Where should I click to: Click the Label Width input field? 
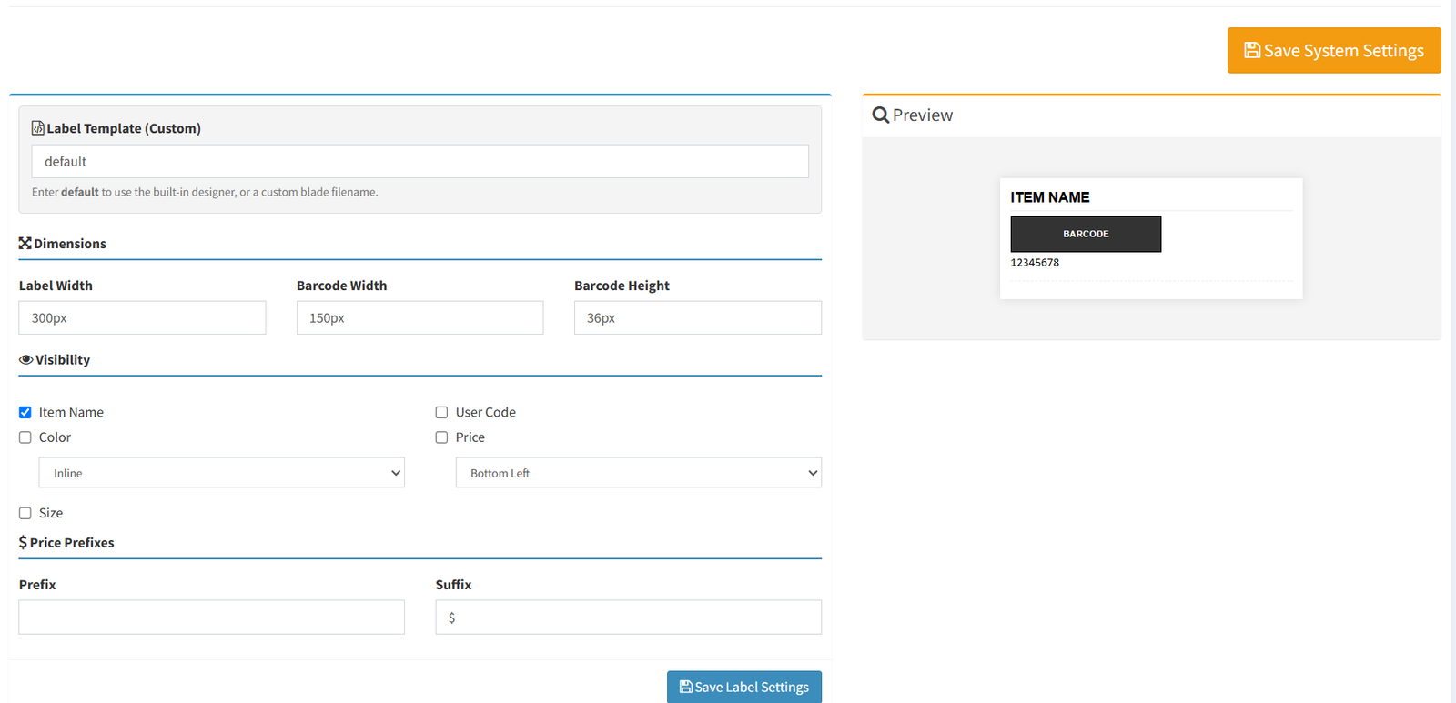click(143, 318)
